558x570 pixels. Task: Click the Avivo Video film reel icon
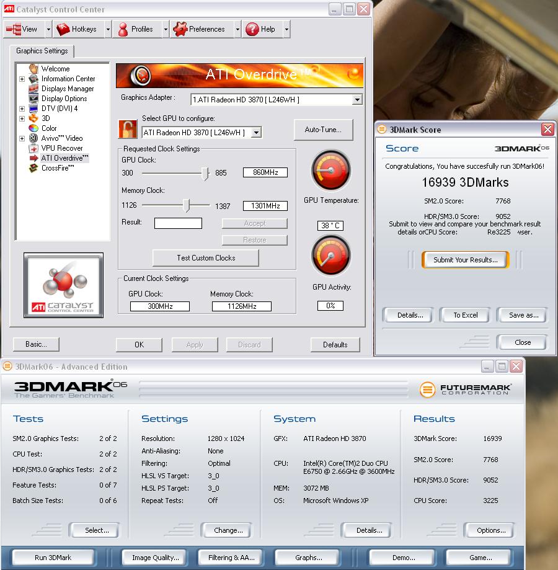pyautogui.click(x=33, y=138)
